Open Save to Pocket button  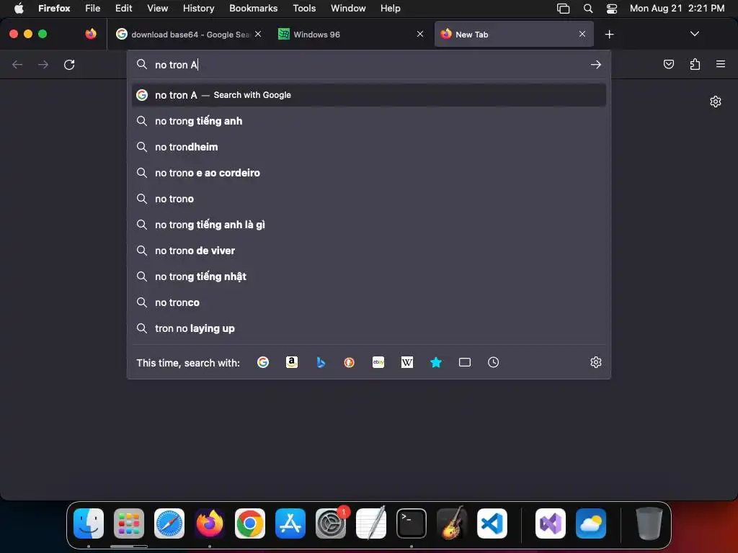669,64
